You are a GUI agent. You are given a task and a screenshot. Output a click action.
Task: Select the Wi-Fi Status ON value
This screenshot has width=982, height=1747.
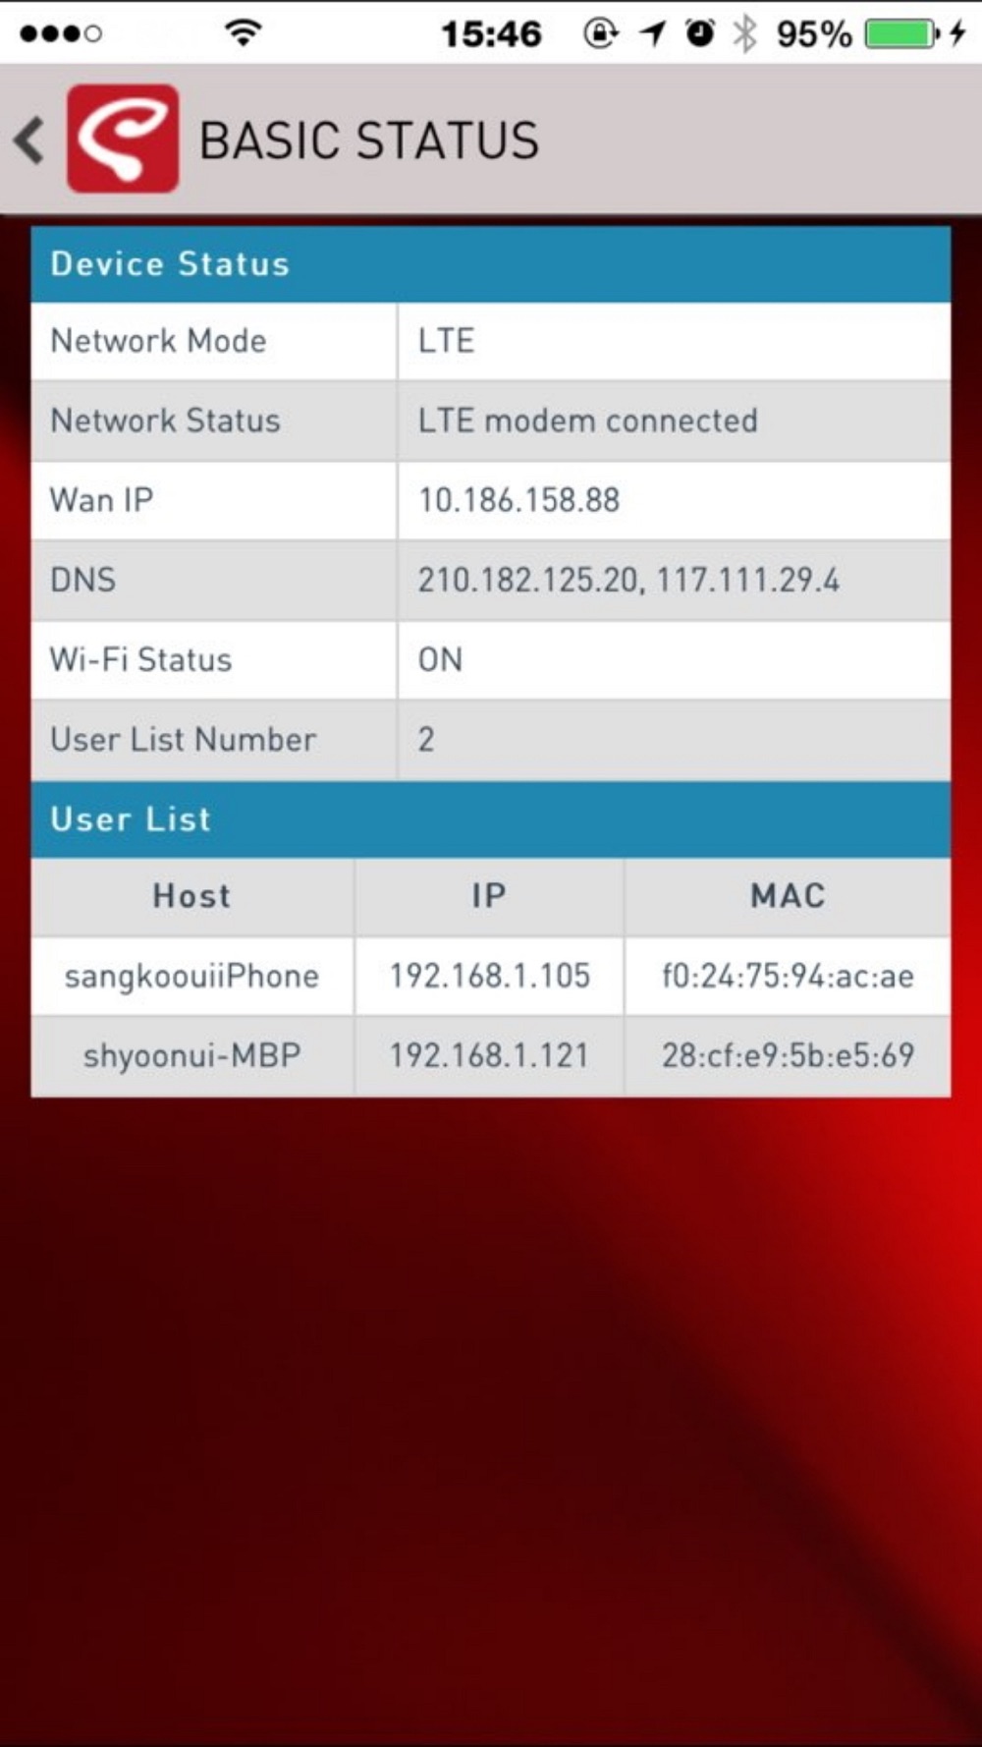tap(440, 659)
